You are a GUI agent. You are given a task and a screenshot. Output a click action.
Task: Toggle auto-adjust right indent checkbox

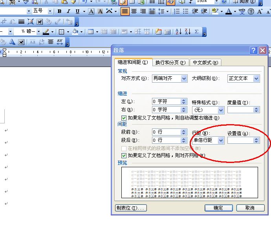124,118
